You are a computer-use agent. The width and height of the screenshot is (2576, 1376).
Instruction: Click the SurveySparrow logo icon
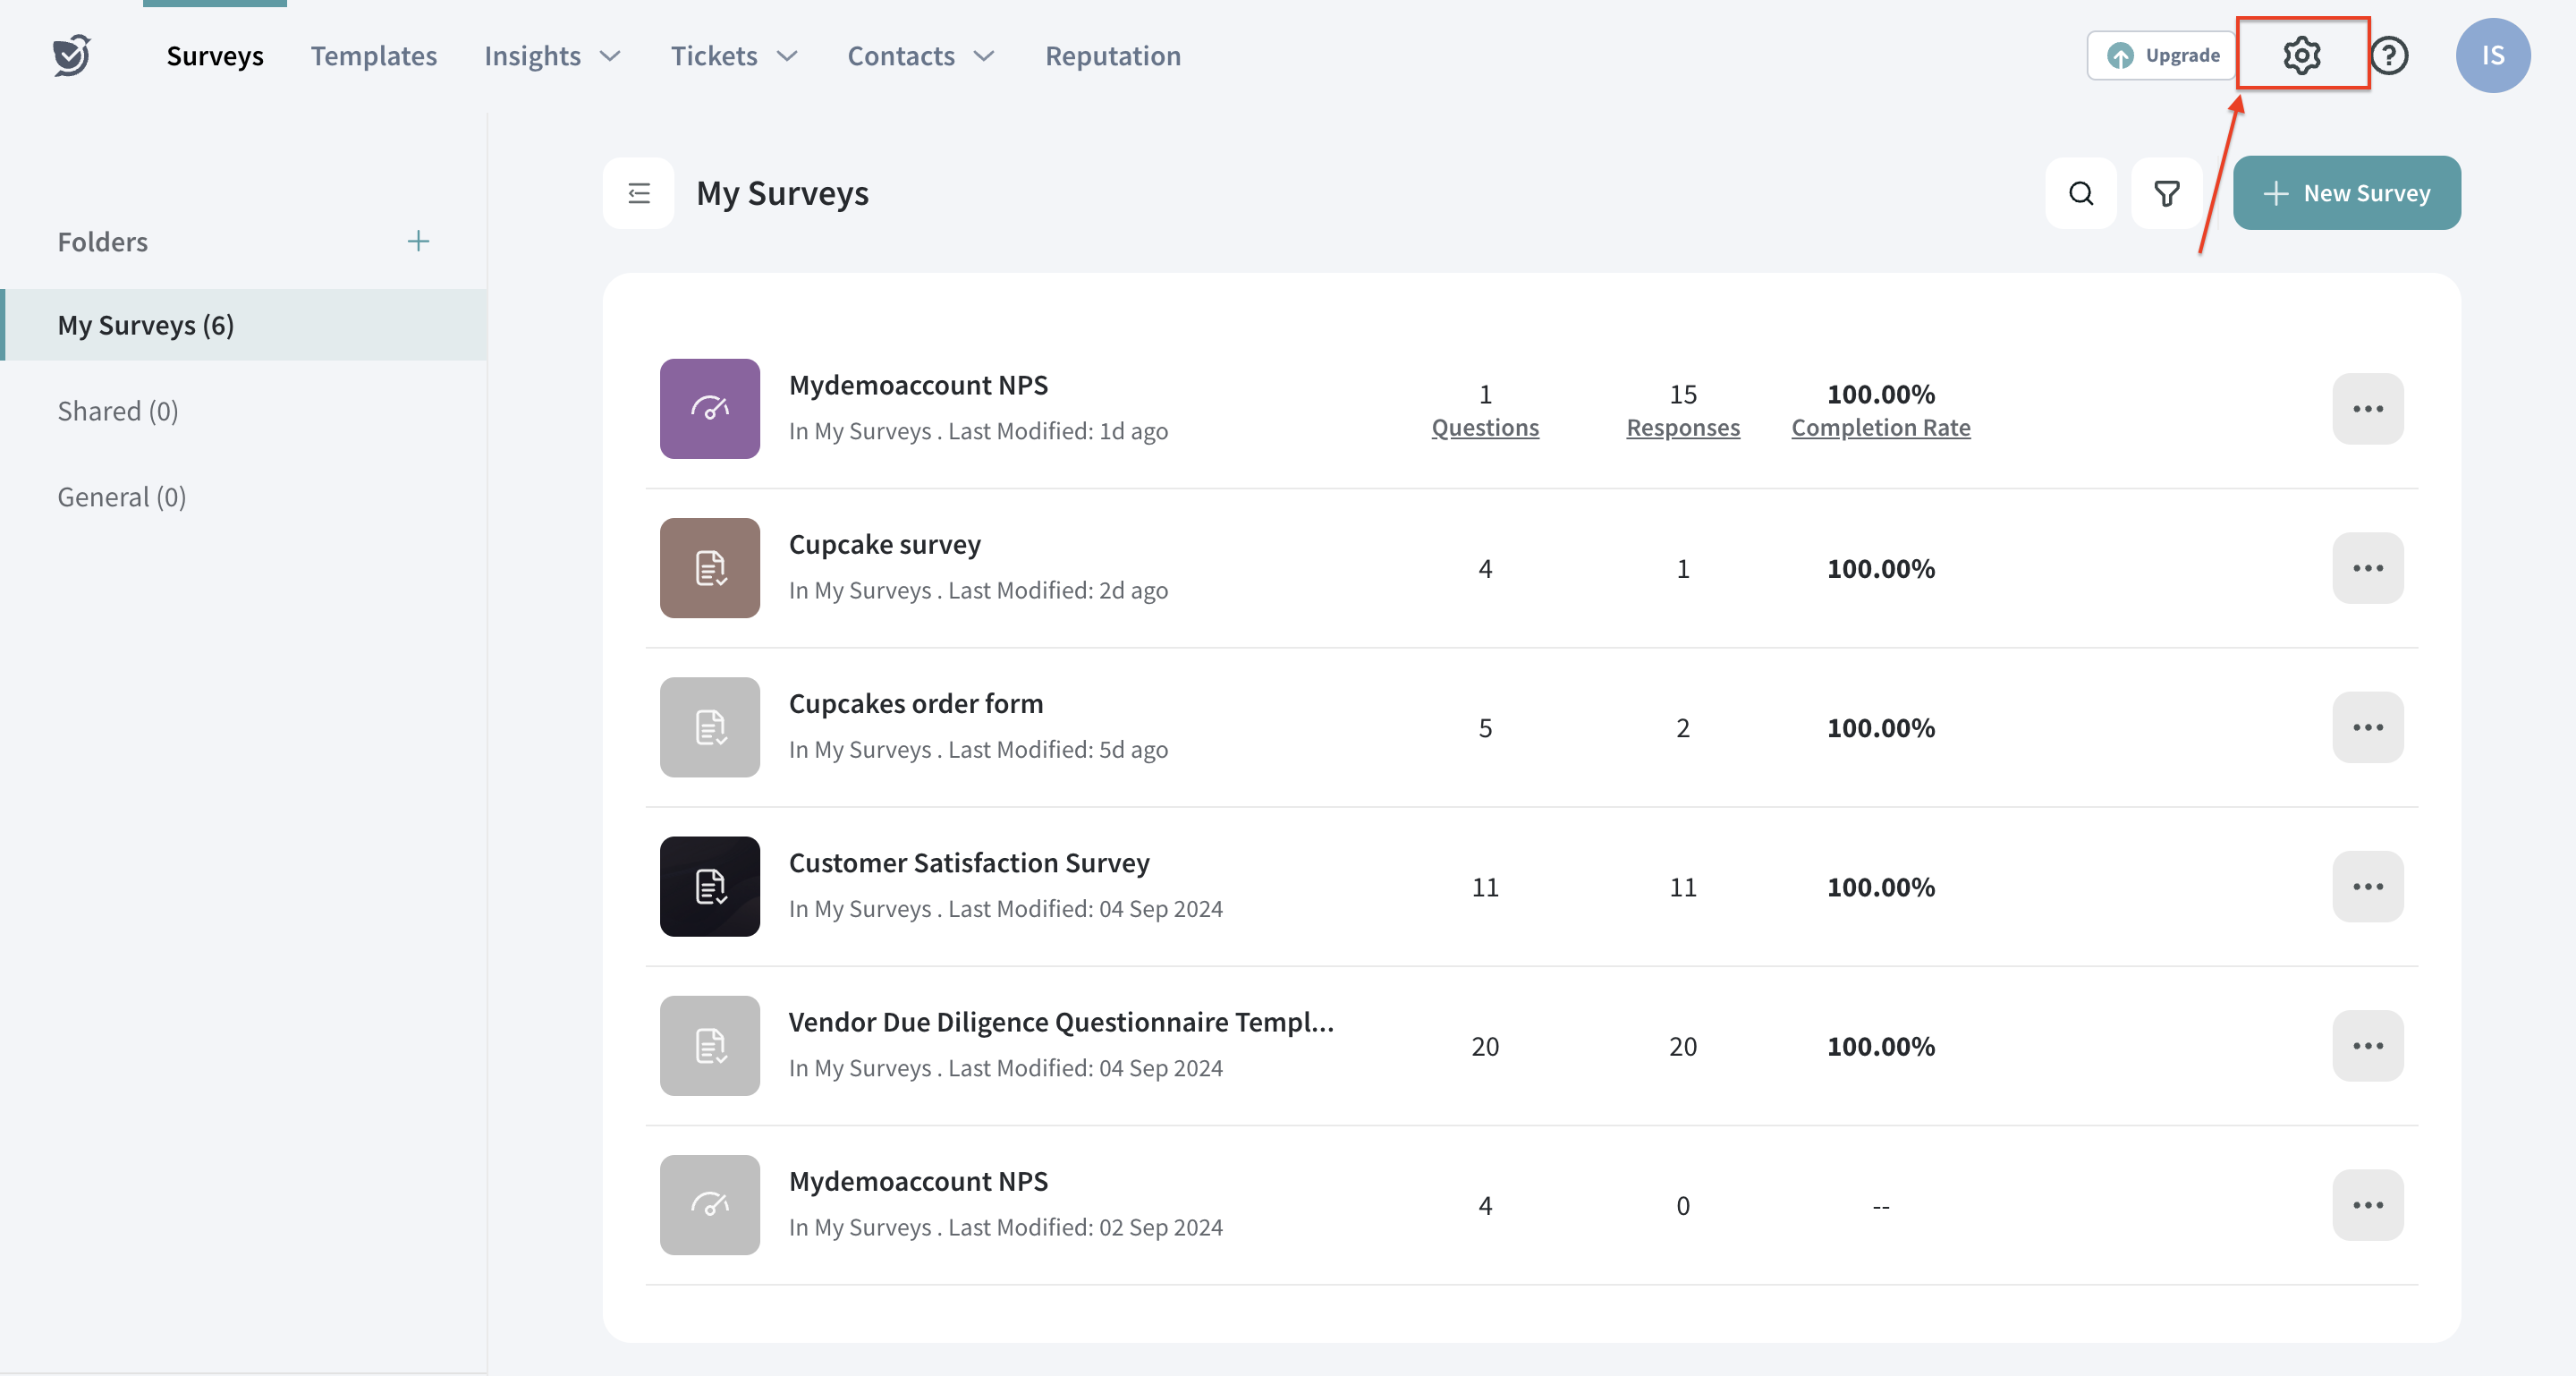[x=72, y=55]
